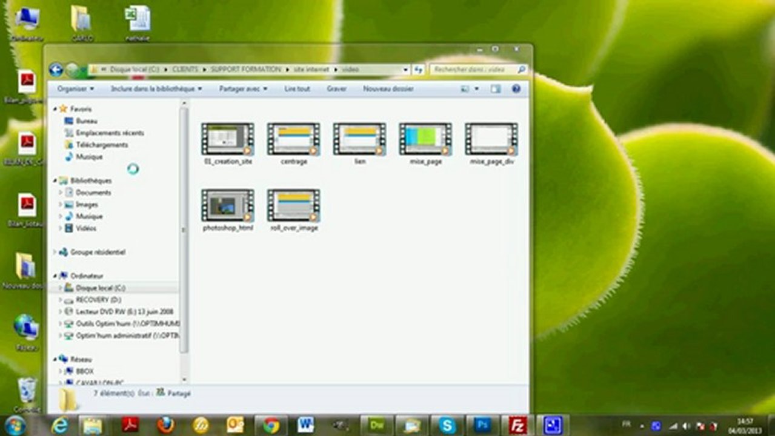Open Skype from taskbar
This screenshot has height=436, width=775.
pos(447,425)
